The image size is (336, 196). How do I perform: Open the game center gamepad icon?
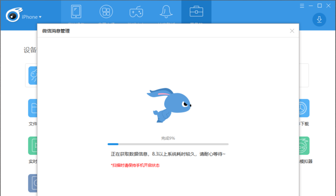(x=136, y=11)
